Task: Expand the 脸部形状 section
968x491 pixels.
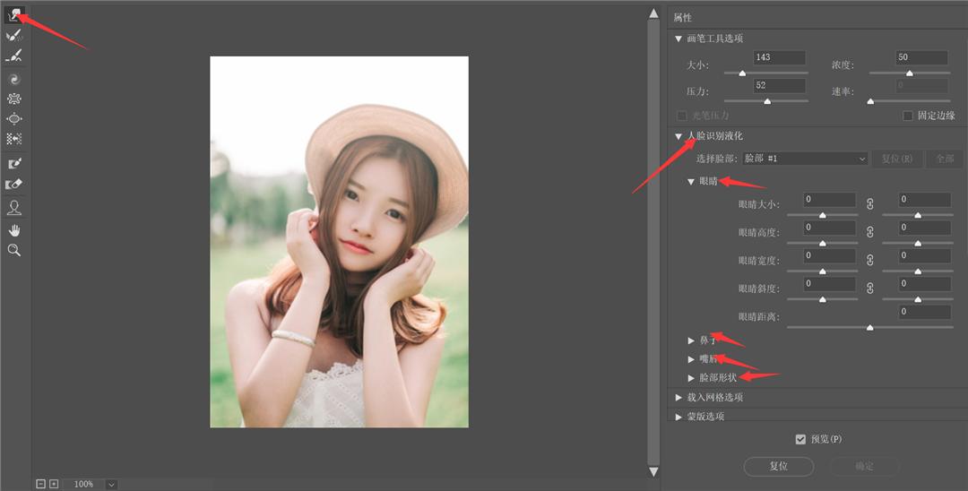Action: [691, 378]
